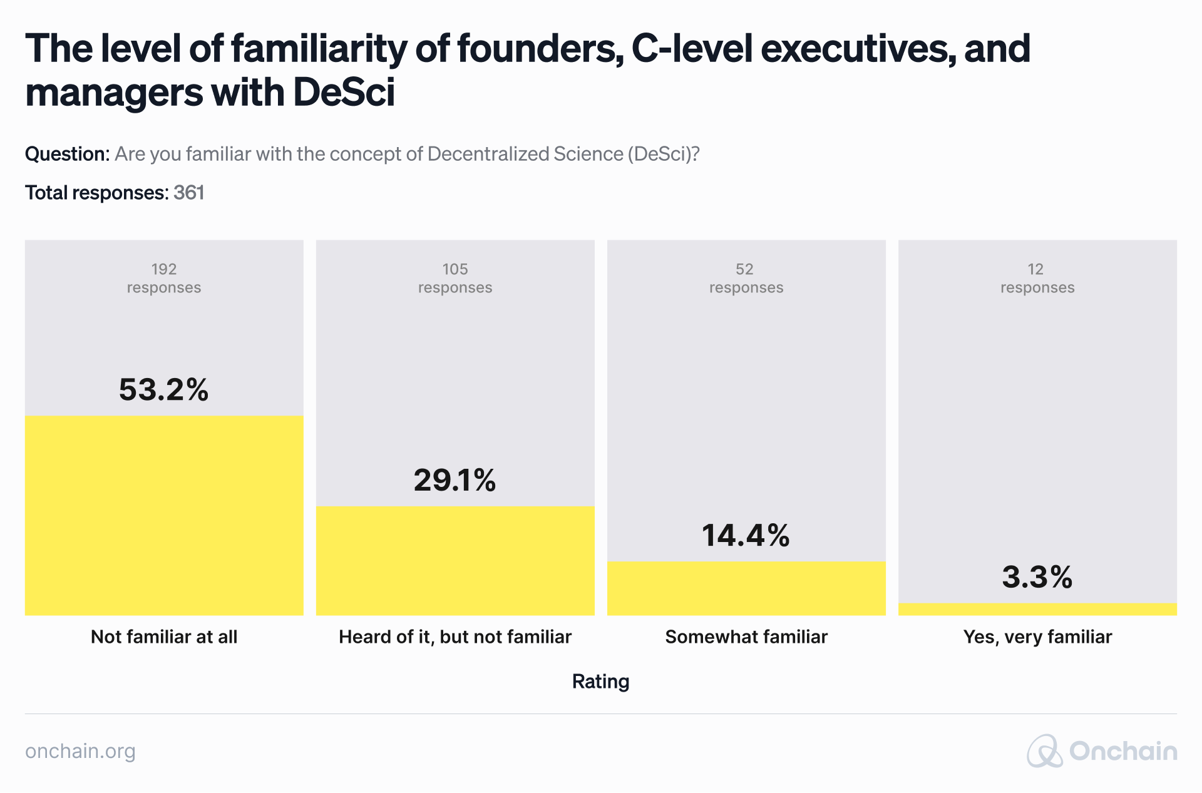Click the thin yellow Yes, very familiar bar
1202x793 pixels.
(x=1037, y=609)
